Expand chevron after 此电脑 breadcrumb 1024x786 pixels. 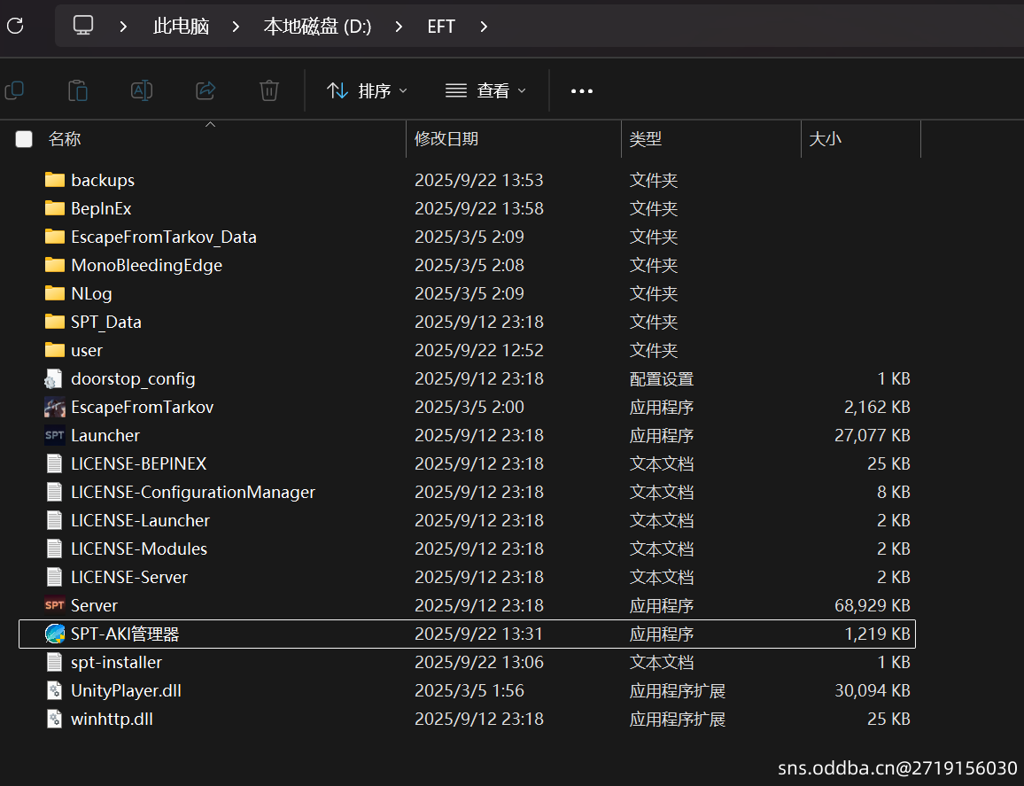coord(236,26)
